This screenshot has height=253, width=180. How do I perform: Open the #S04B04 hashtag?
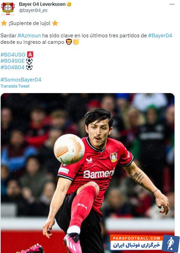(x=13, y=67)
